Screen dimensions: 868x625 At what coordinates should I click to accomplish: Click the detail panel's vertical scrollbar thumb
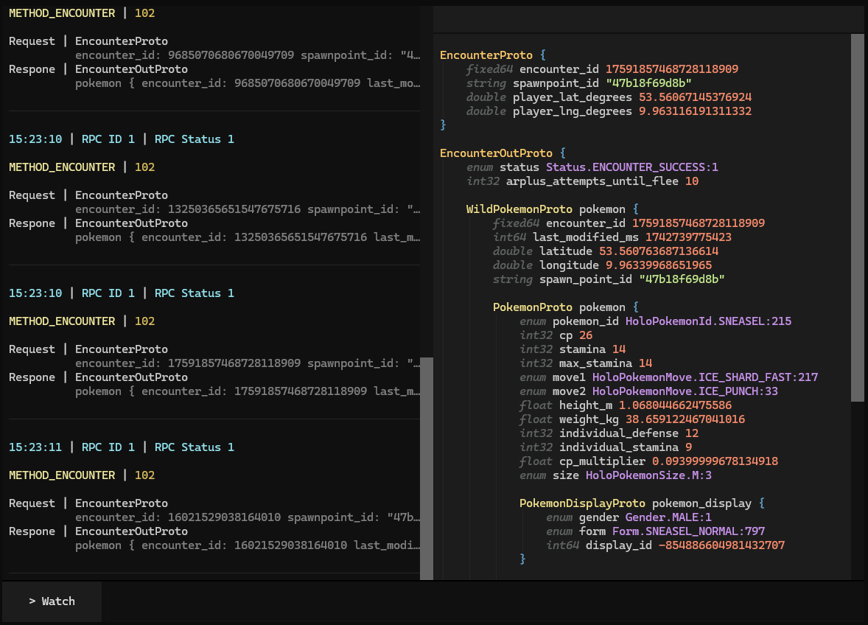pyautogui.click(x=857, y=217)
